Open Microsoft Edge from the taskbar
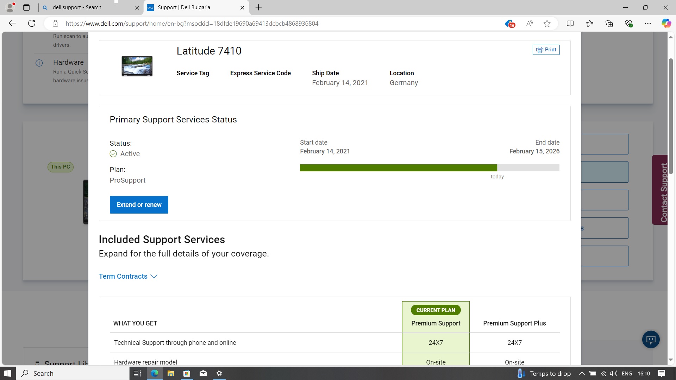 (x=155, y=373)
